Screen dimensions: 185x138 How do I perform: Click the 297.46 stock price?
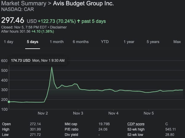(x=13, y=20)
